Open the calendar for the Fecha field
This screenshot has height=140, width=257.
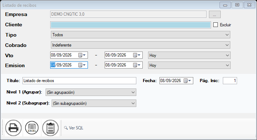coord(187,81)
